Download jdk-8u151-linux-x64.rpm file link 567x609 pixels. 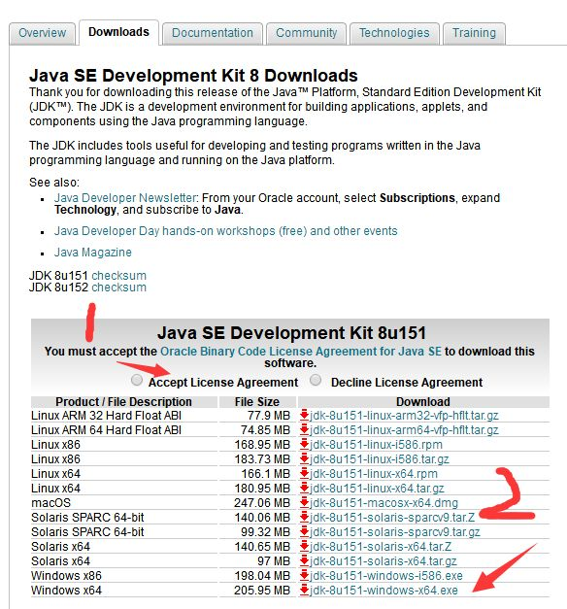point(374,473)
